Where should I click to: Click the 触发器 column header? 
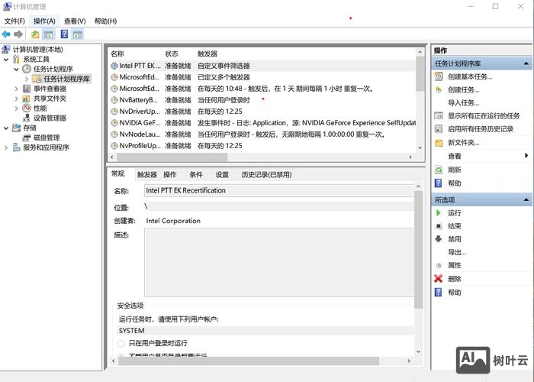pos(305,53)
